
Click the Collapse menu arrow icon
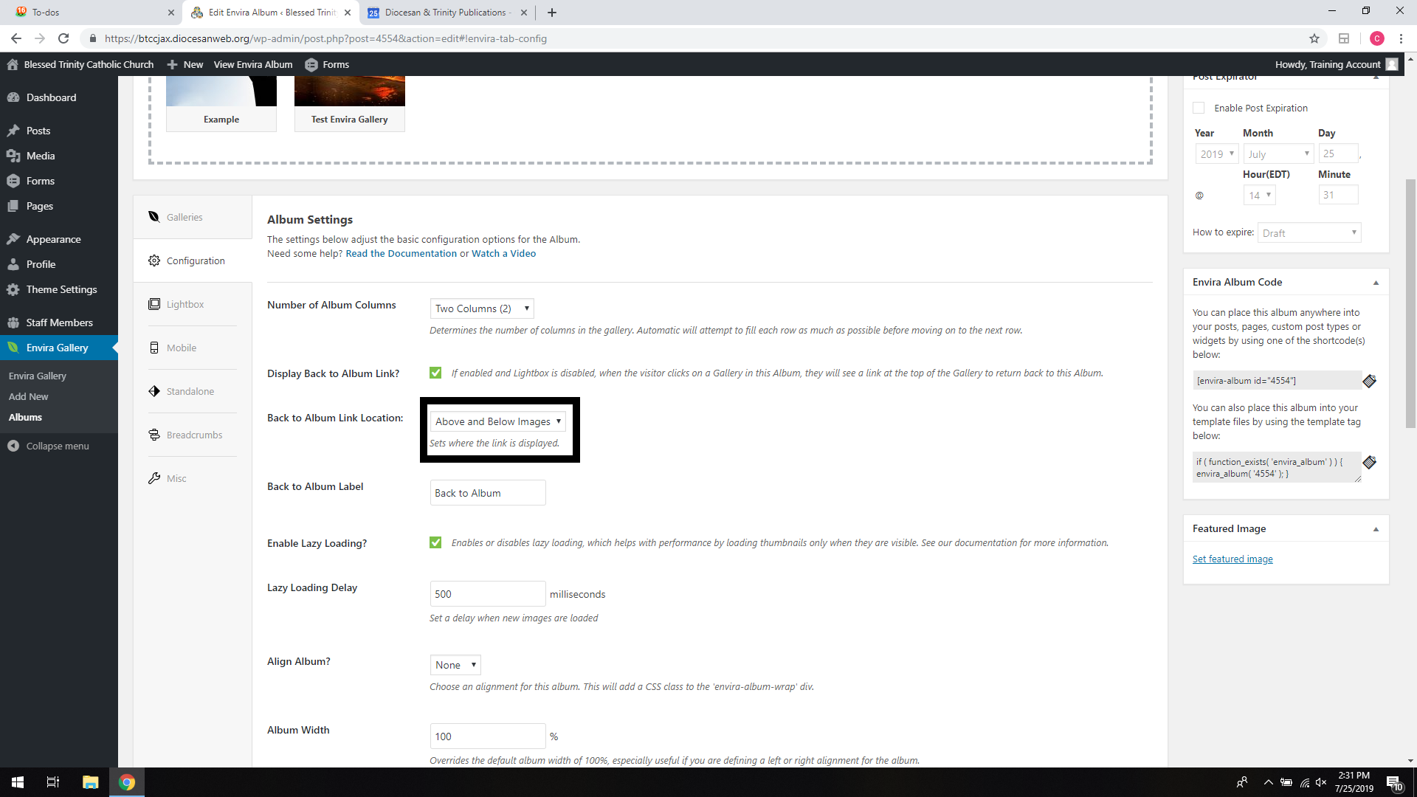[x=13, y=446]
